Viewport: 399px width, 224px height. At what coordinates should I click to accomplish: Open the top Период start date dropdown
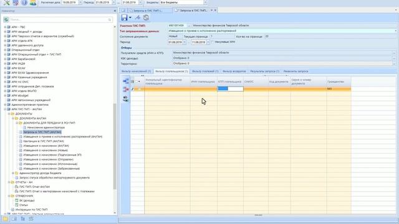[113, 2]
